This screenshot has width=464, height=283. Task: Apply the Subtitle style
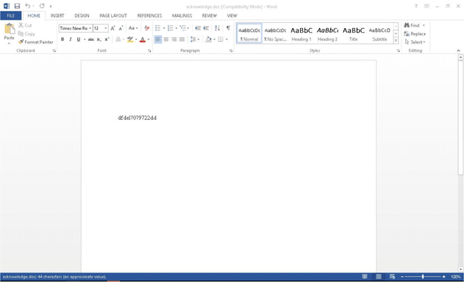[x=379, y=34]
